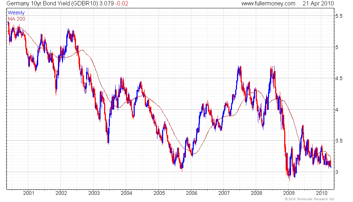Screen dimensions: 353x202
Task: Click the last price value 3.079
Action: tap(107, 4)
